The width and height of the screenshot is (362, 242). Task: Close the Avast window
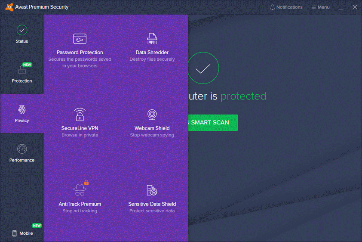click(x=355, y=7)
